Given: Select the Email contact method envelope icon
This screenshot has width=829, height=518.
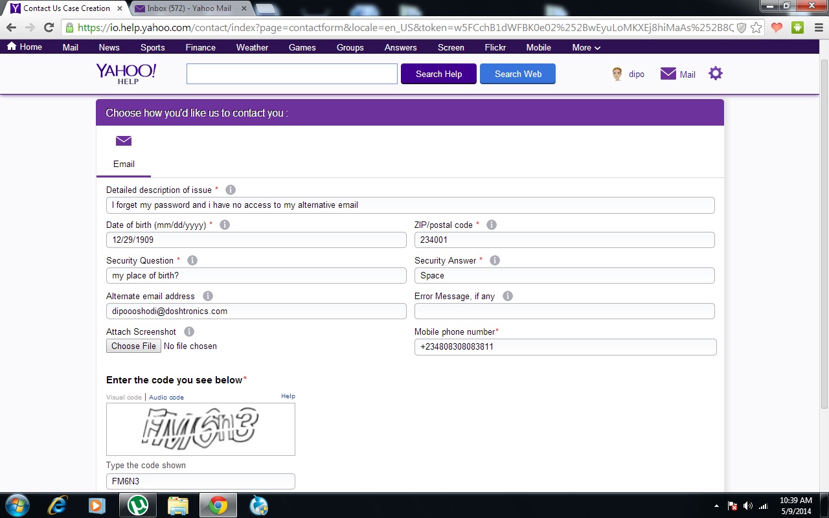Looking at the screenshot, I should [x=124, y=141].
